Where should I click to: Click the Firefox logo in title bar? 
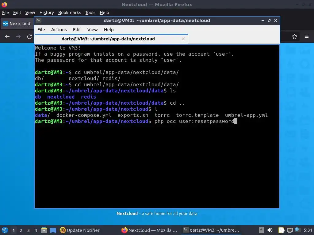[x=4, y=4]
